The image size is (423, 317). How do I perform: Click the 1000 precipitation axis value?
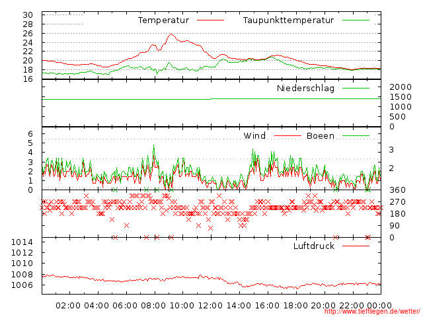401,107
